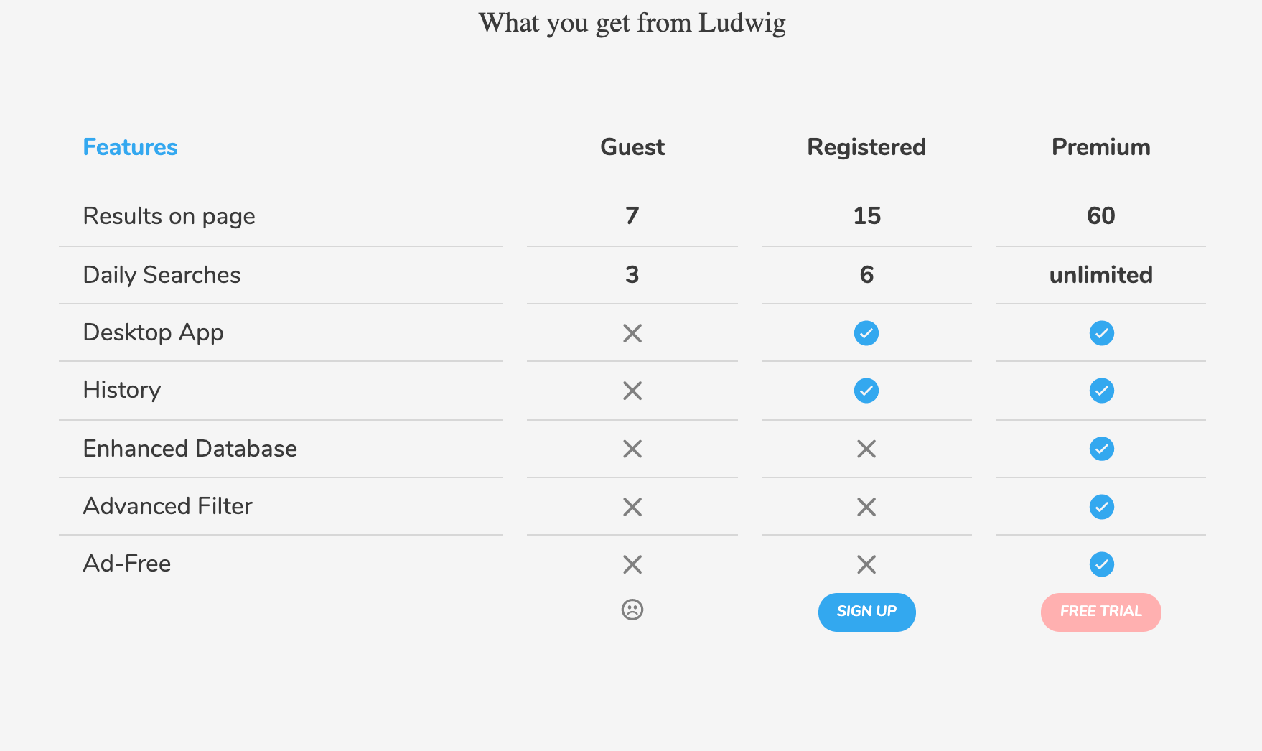Click Advanced Filter checkmark under Premium

pyautogui.click(x=1102, y=507)
